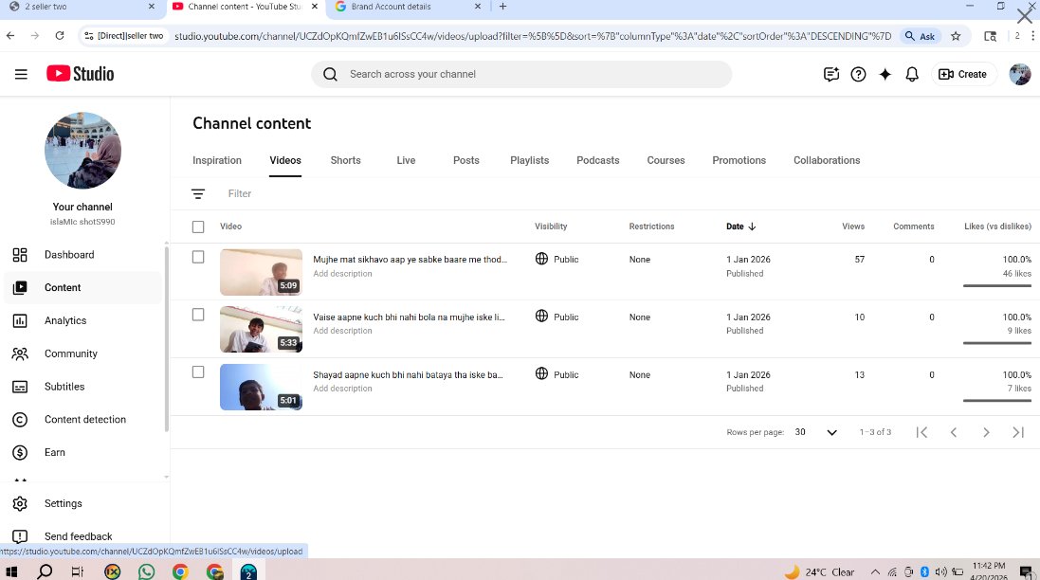Click the Settings gear icon

click(20, 504)
